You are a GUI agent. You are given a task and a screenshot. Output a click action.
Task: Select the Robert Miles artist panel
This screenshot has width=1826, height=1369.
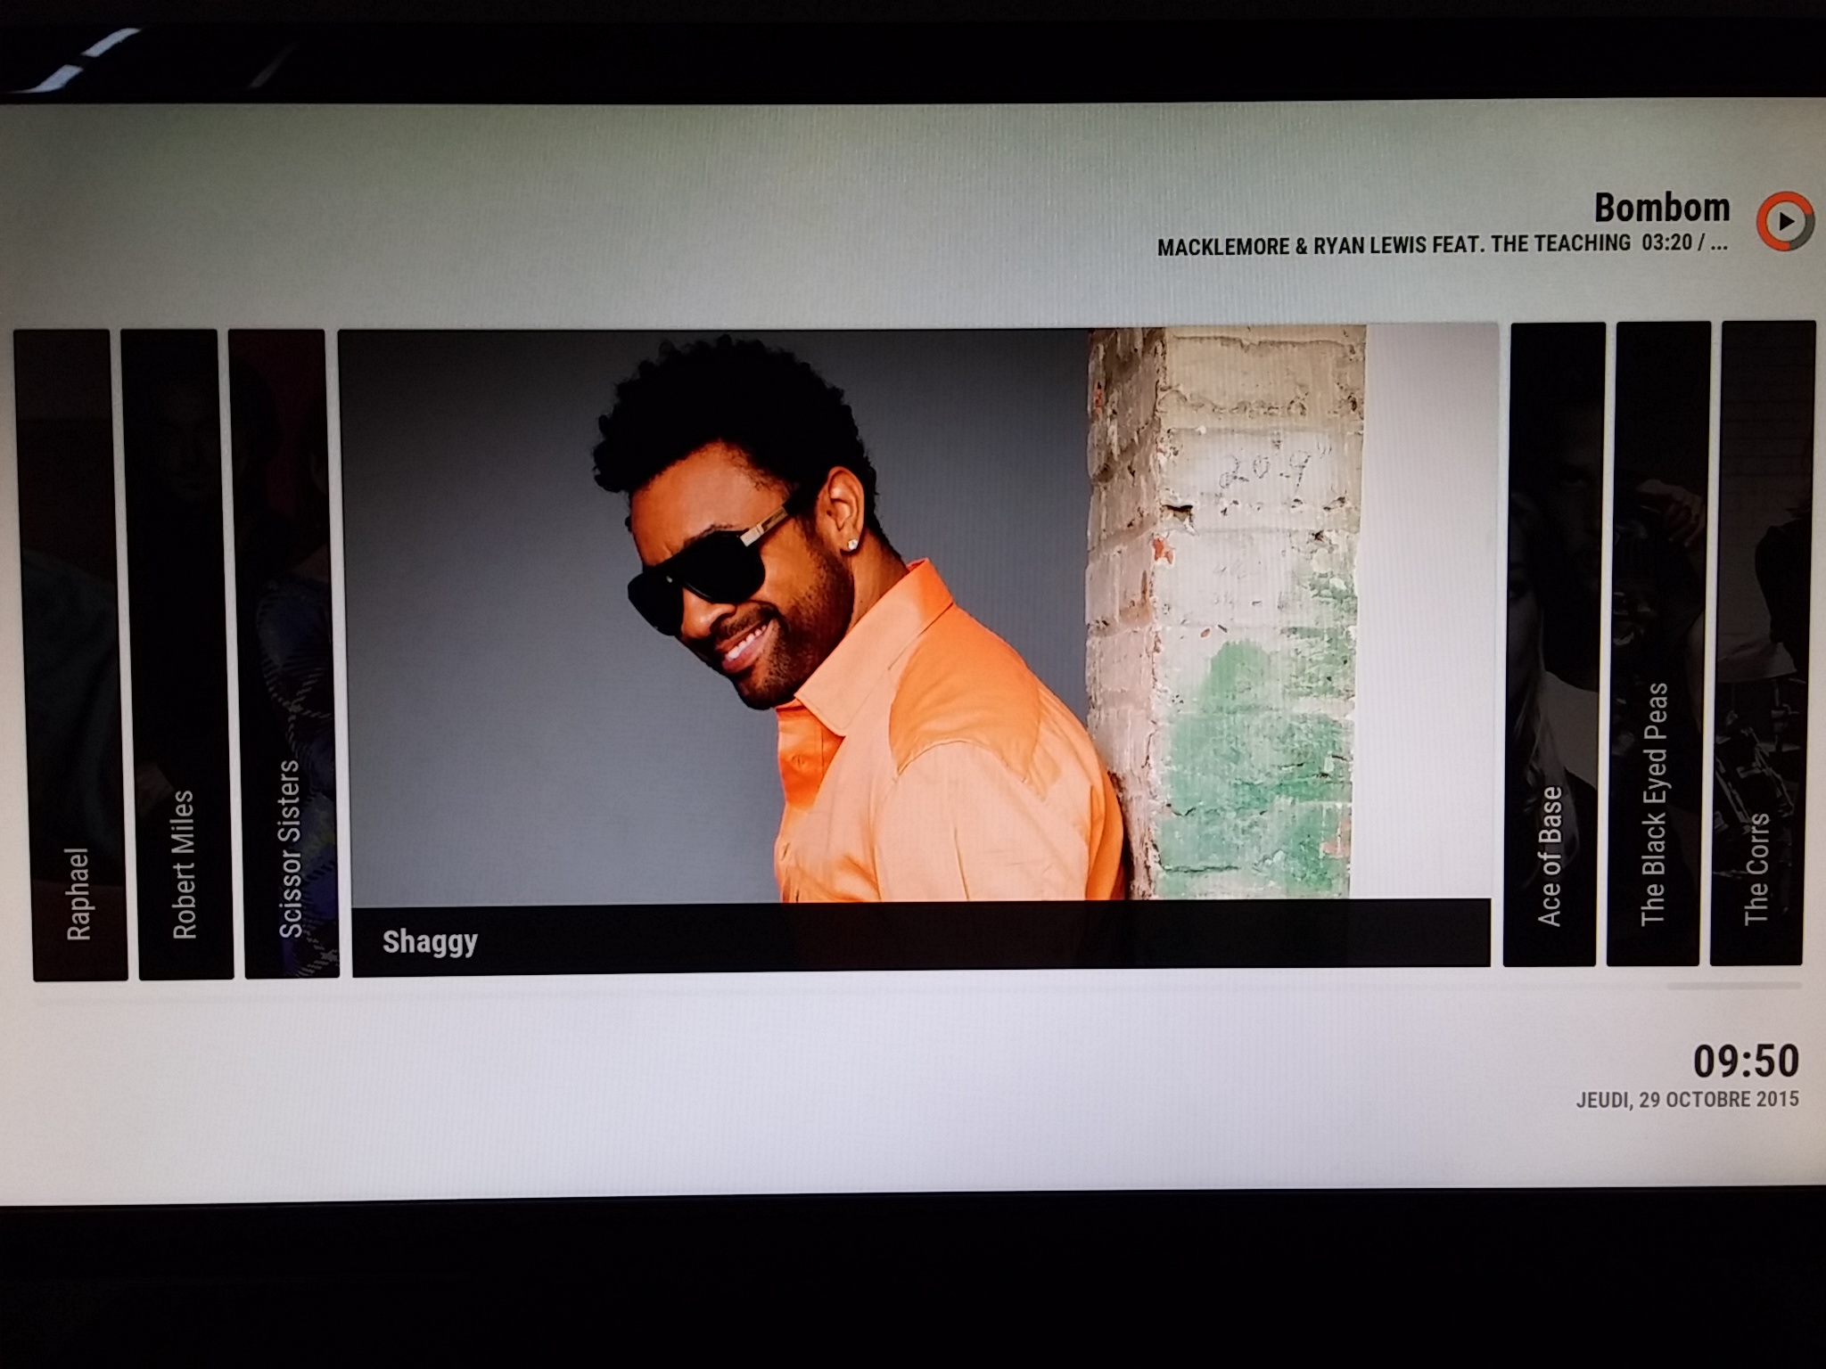click(x=178, y=655)
